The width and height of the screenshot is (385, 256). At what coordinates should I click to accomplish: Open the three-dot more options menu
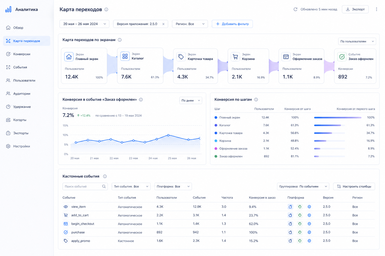coord(376,9)
